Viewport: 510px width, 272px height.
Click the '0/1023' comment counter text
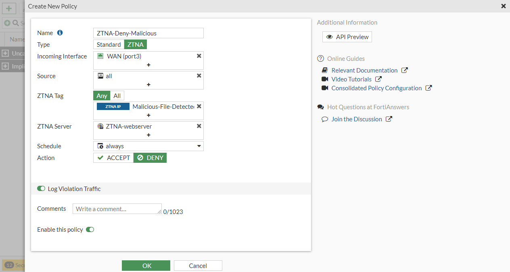[x=173, y=212]
